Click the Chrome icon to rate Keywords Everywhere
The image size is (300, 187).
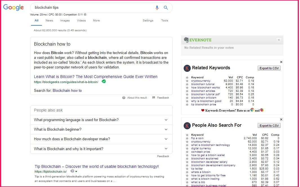252,110
